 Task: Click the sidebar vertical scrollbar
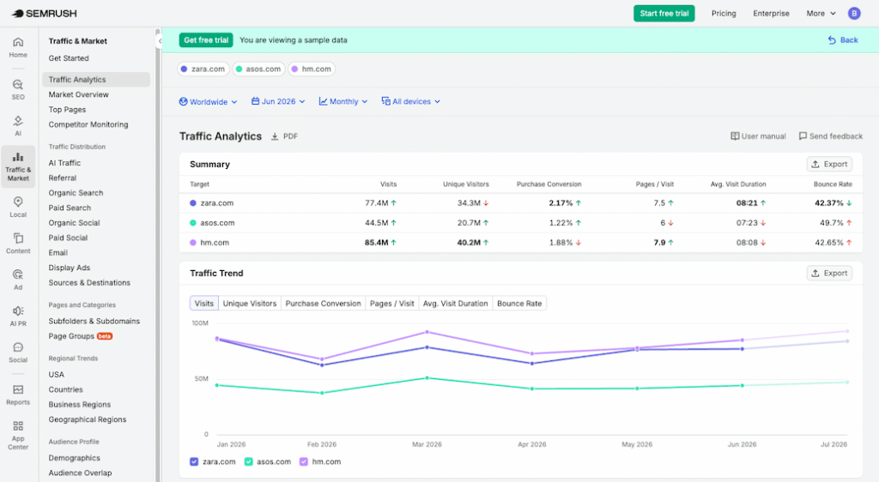(x=158, y=255)
